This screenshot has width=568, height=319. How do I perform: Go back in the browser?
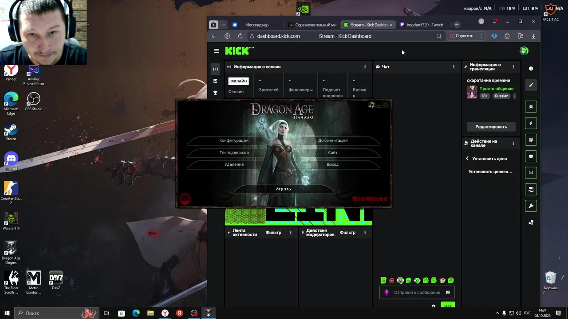pyautogui.click(x=214, y=36)
